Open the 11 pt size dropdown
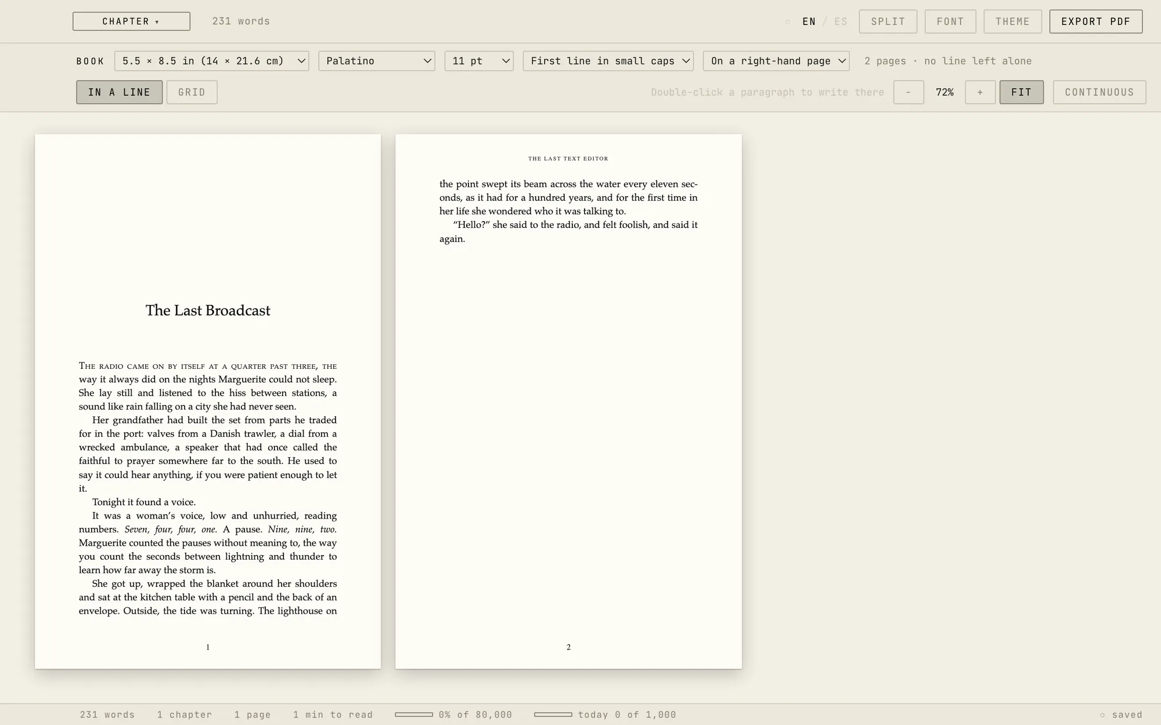Viewport: 1161px width, 725px height. coord(479,61)
